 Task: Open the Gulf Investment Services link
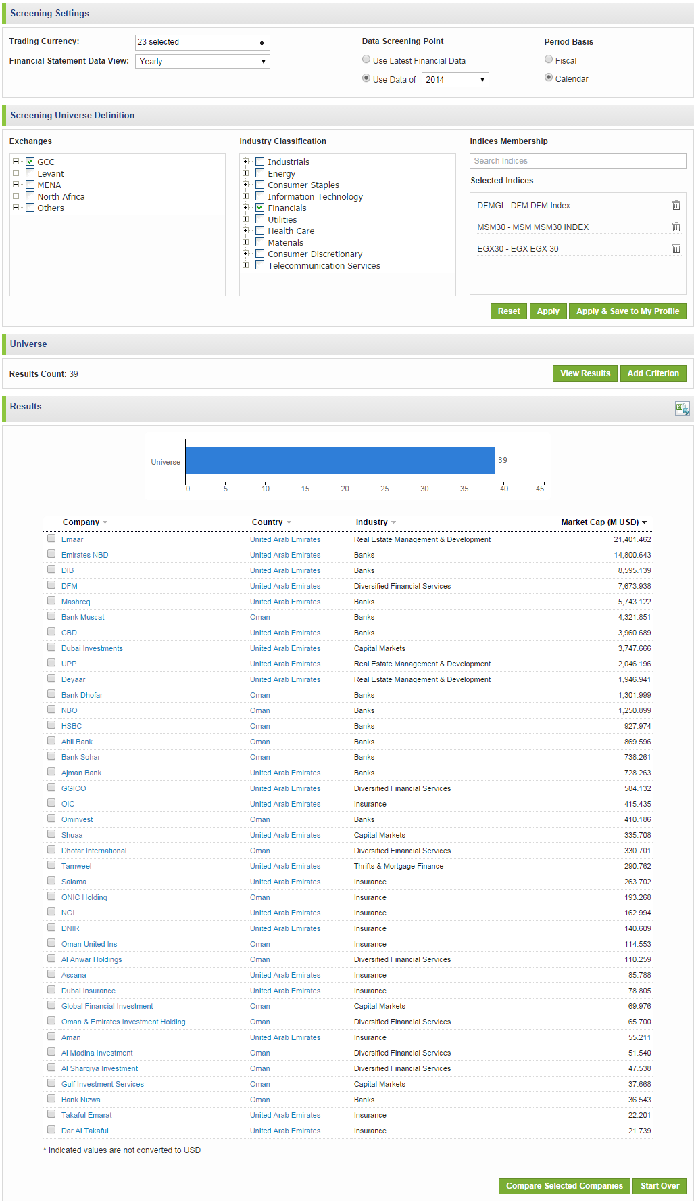coord(103,1084)
